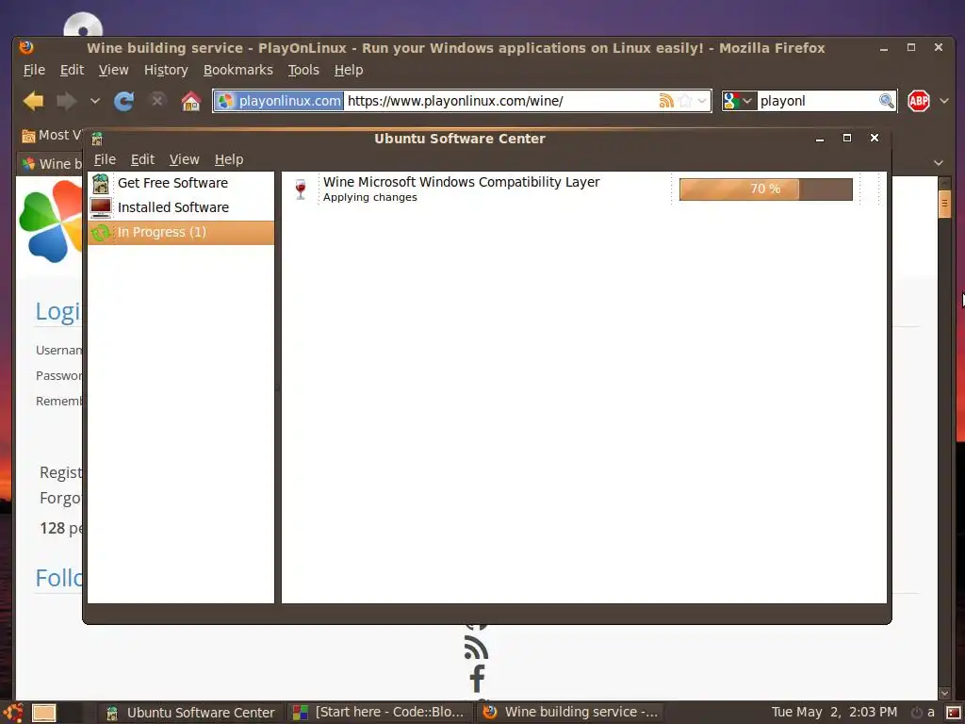Open Firefox's History menu
This screenshot has width=965, height=724.
pos(166,70)
